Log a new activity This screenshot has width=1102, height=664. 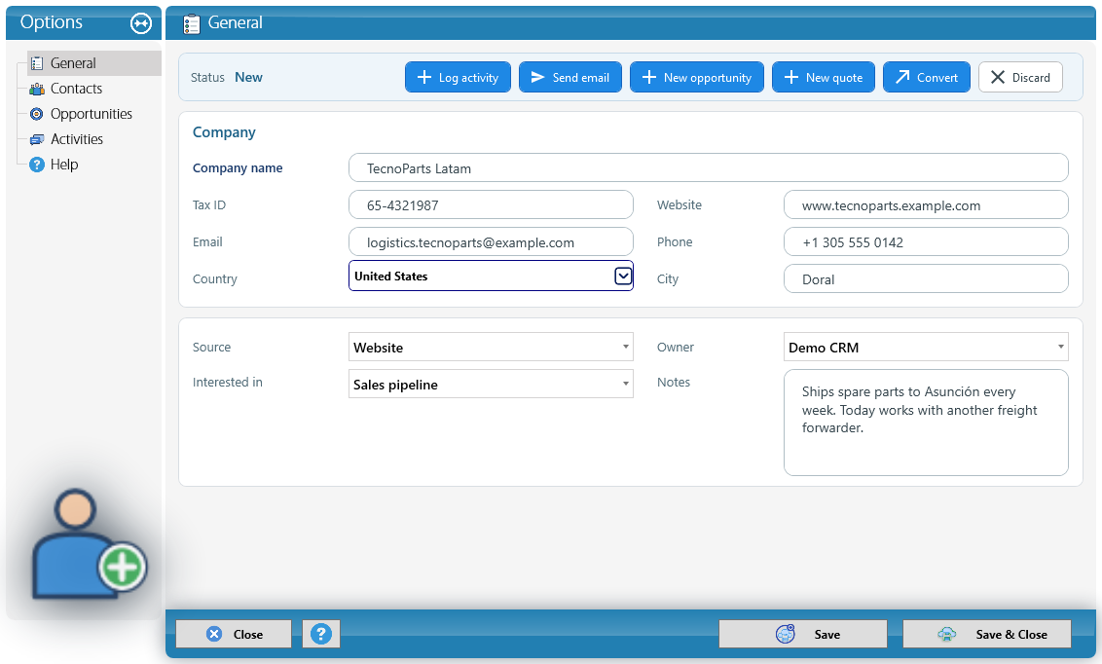pyautogui.click(x=458, y=77)
